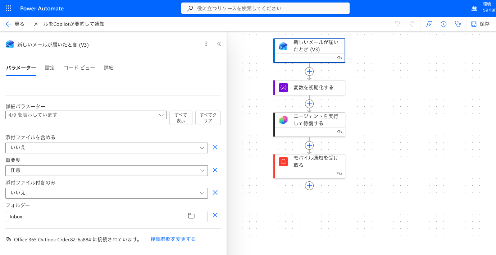Click the redo arrow
Image resolution: width=496 pixels, height=255 pixels.
pyautogui.click(x=412, y=24)
